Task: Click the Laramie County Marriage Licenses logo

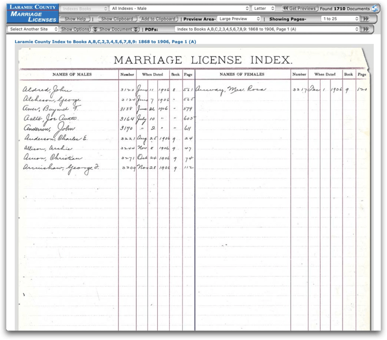Action: pyautogui.click(x=33, y=13)
